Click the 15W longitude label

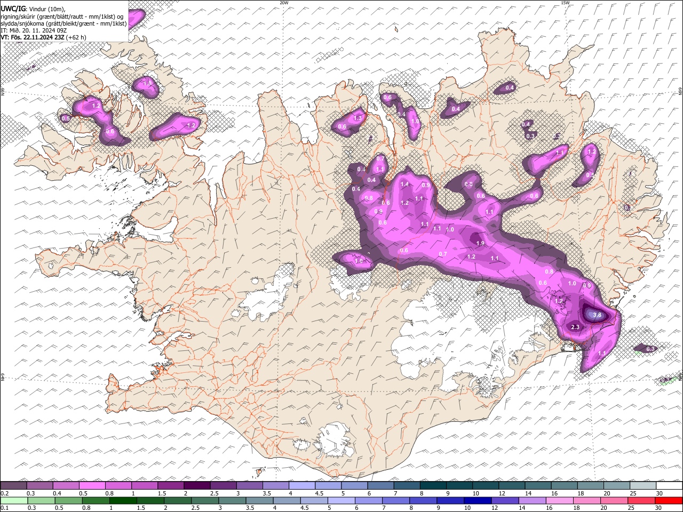click(x=565, y=3)
